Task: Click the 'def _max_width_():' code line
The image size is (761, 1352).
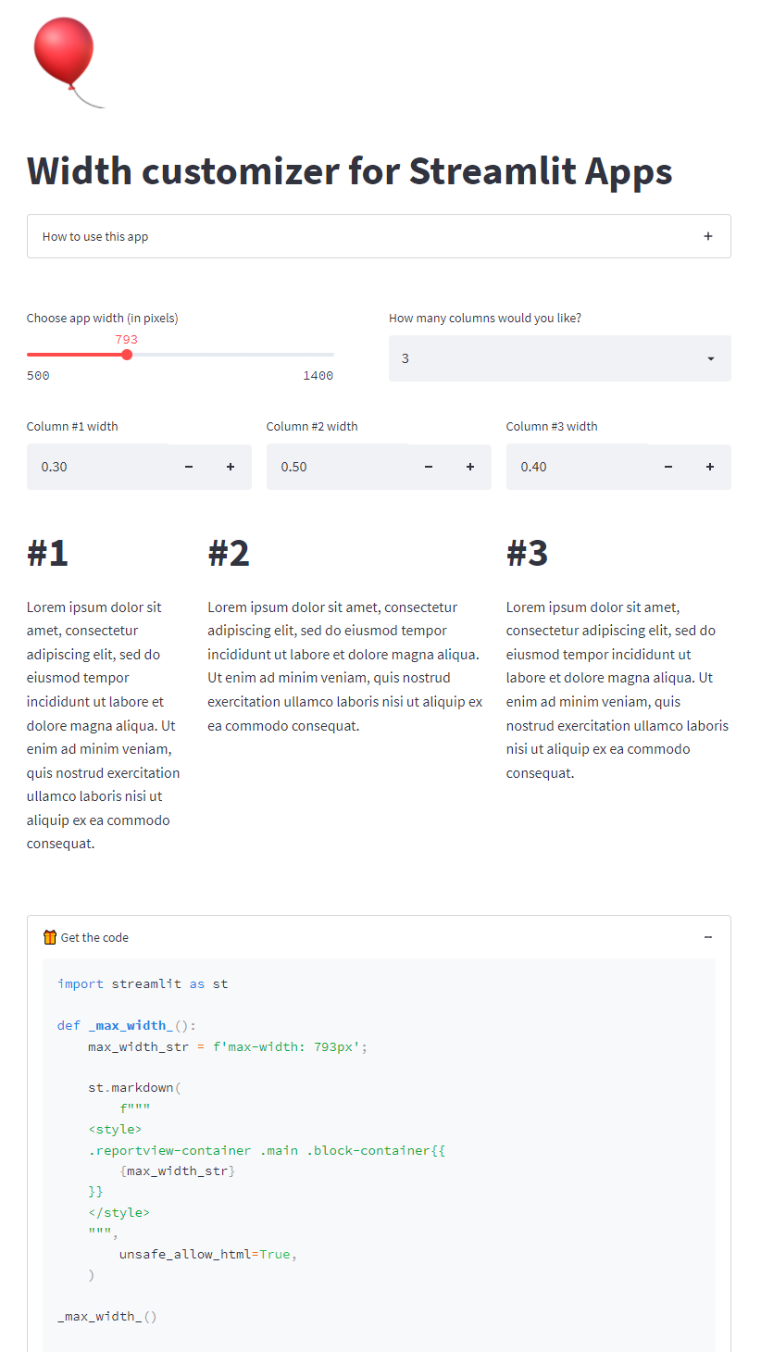Action: [x=127, y=1025]
